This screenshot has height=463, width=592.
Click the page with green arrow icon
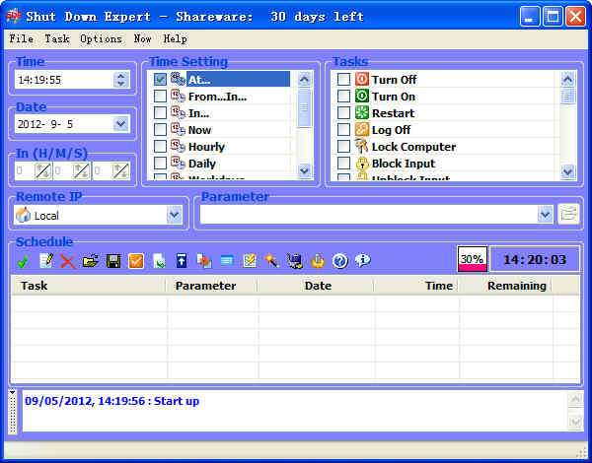tap(159, 261)
